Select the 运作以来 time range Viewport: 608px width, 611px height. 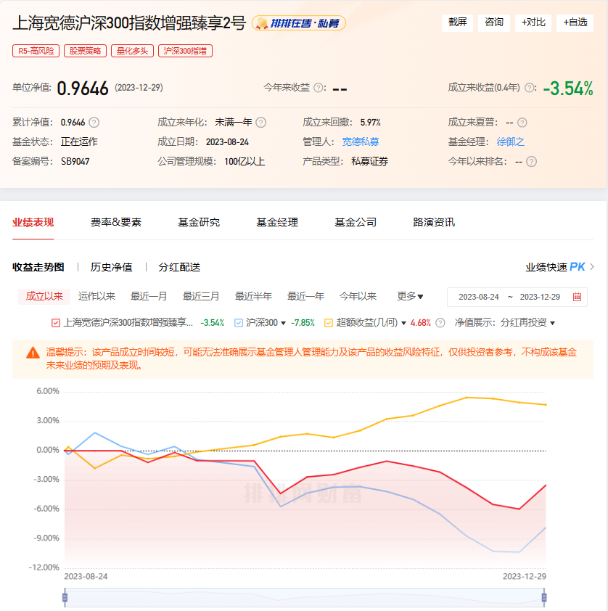96,297
